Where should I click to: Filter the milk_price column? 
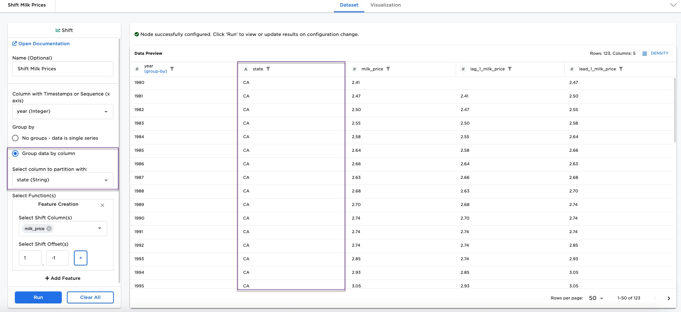pos(388,69)
